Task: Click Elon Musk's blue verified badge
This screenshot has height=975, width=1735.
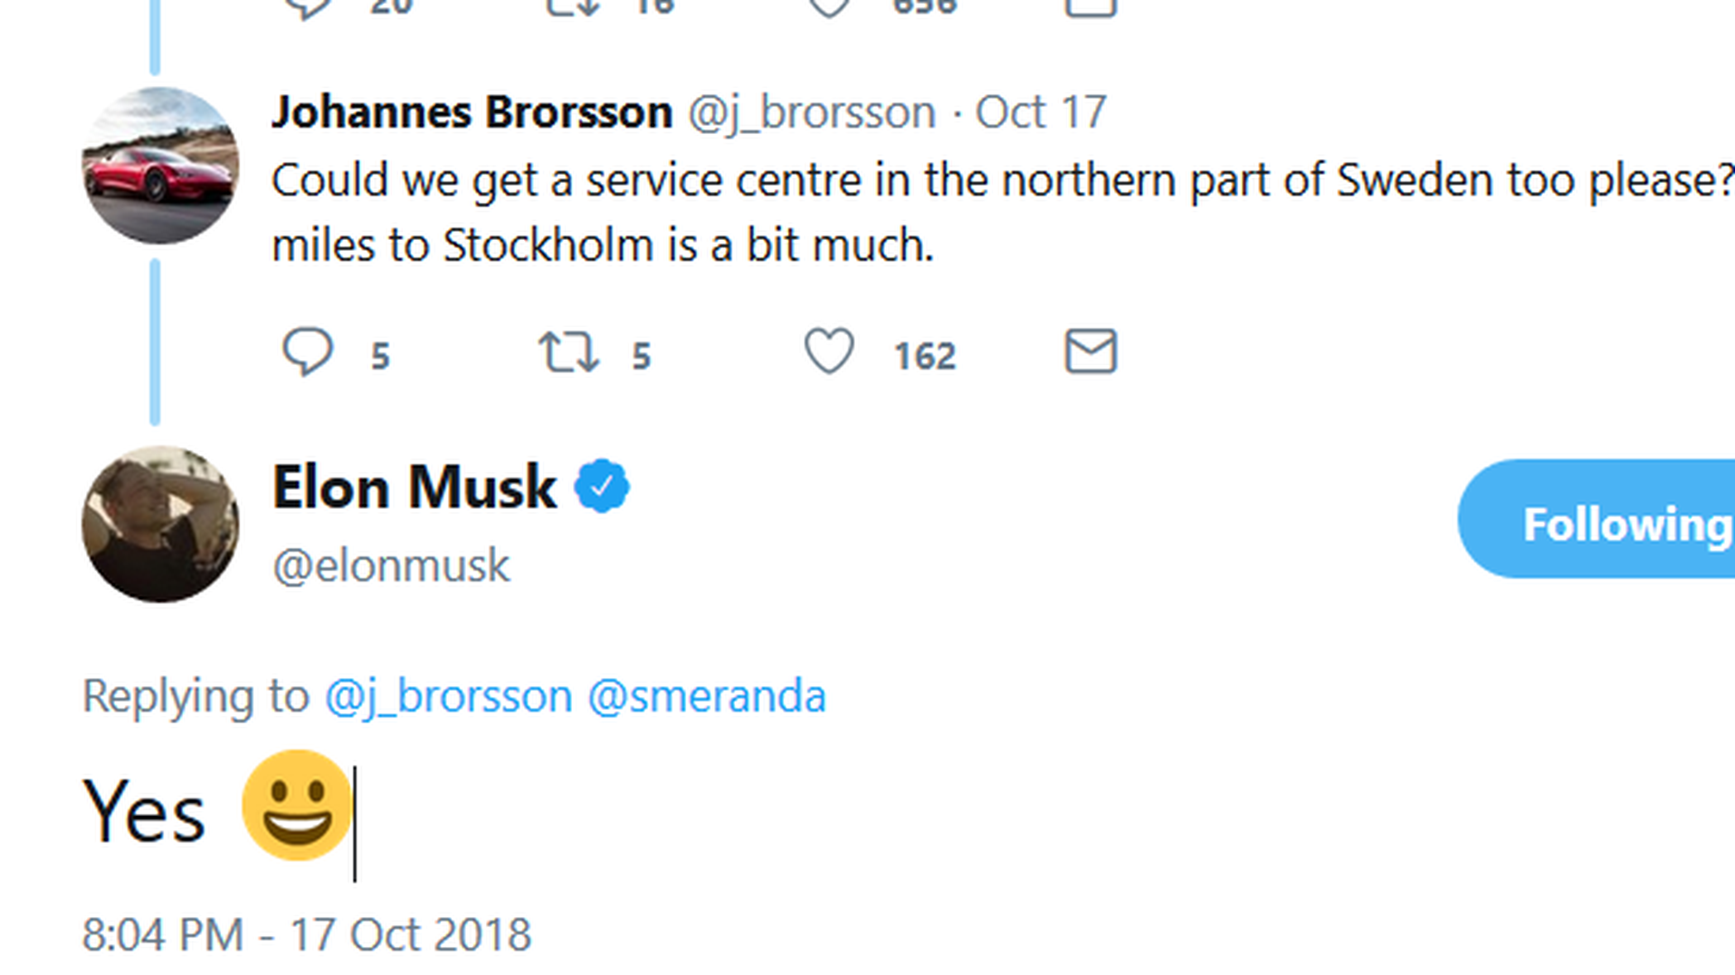Action: (x=602, y=486)
